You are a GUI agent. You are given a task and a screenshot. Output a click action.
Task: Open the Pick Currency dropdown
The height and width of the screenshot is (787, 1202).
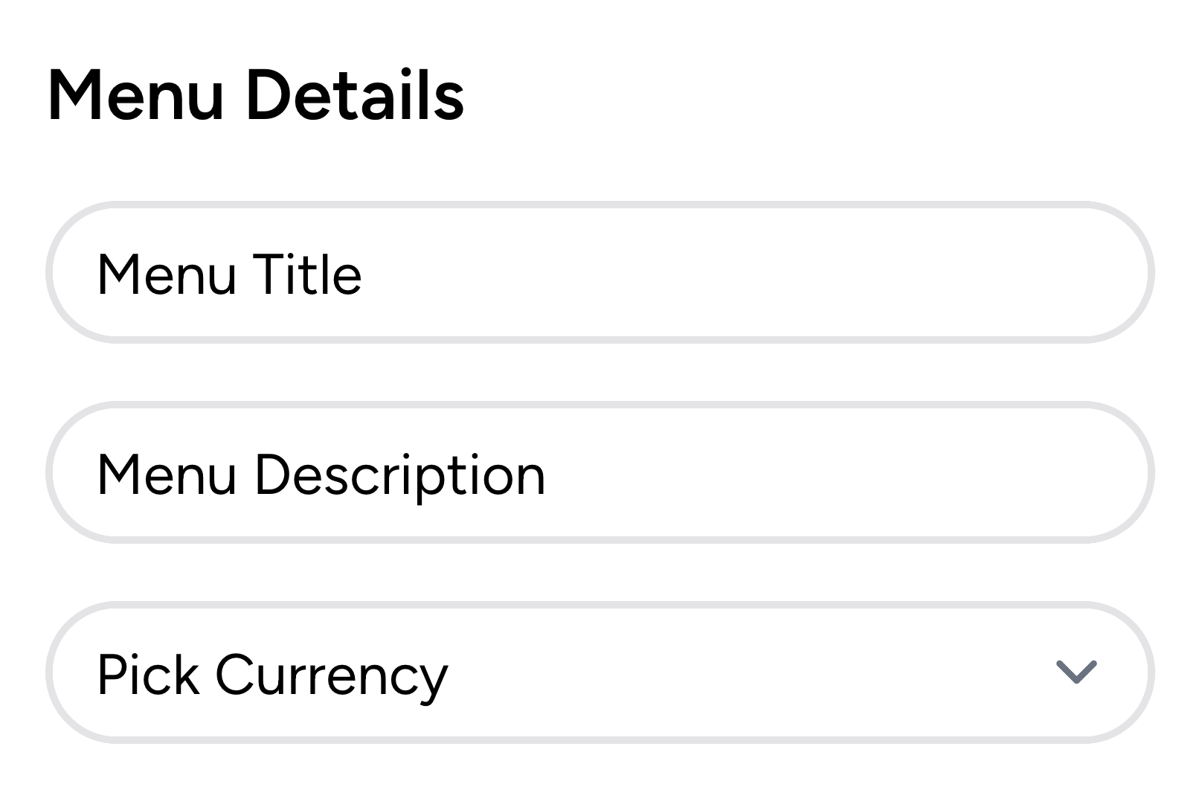point(600,672)
